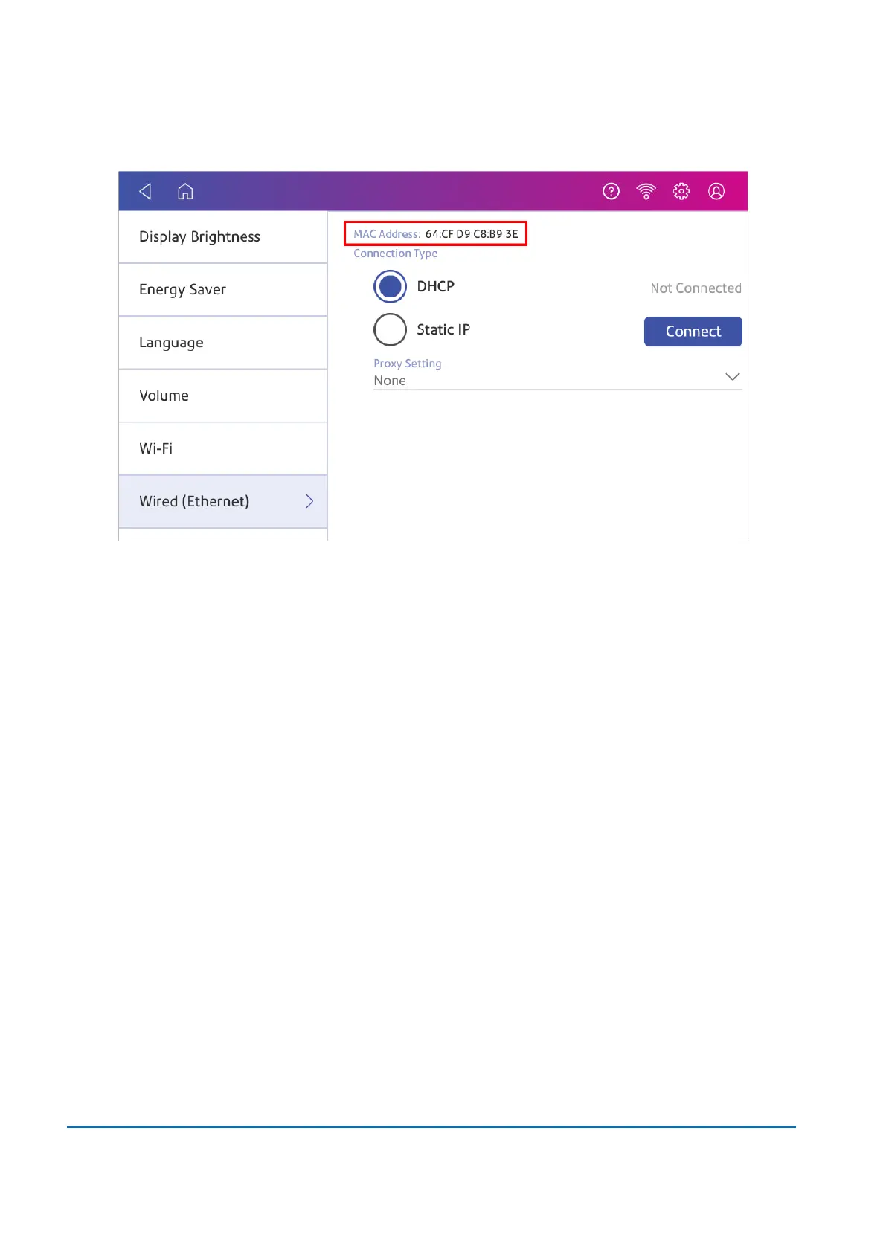886x1252 pixels.
Task: Tap the Wi-Fi signal status icon
Action: [646, 192]
